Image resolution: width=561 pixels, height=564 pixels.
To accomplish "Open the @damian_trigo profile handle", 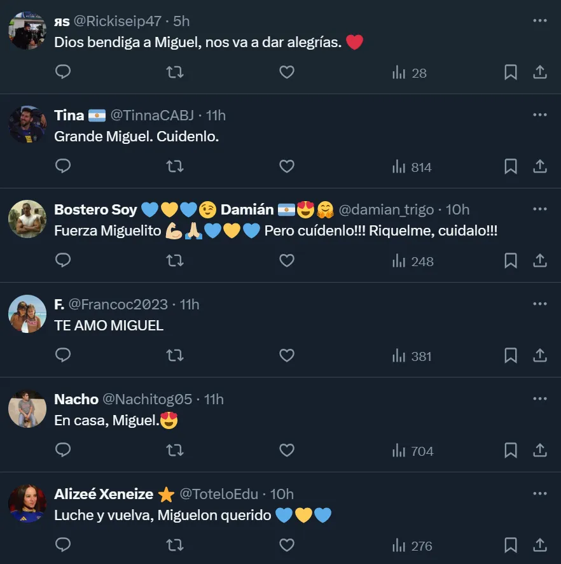I will [x=386, y=209].
